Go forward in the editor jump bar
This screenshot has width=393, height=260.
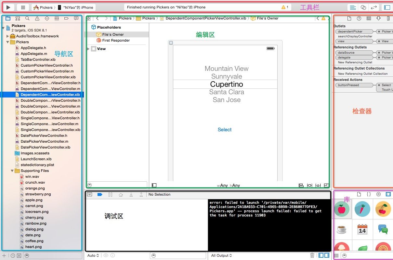[x=106, y=19]
